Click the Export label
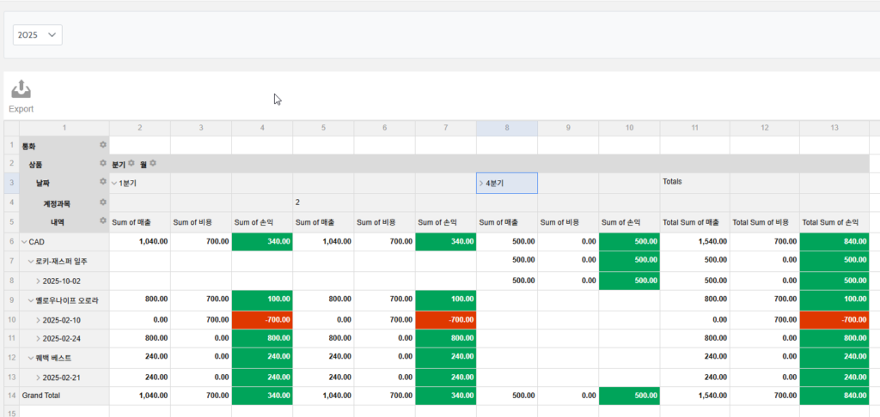The image size is (880, 417). 21,109
